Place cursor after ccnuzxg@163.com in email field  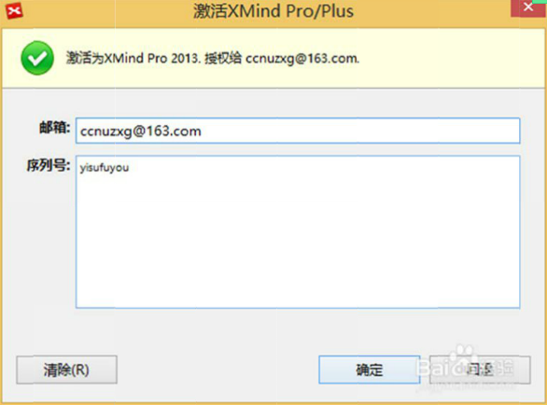pyautogui.click(x=203, y=132)
